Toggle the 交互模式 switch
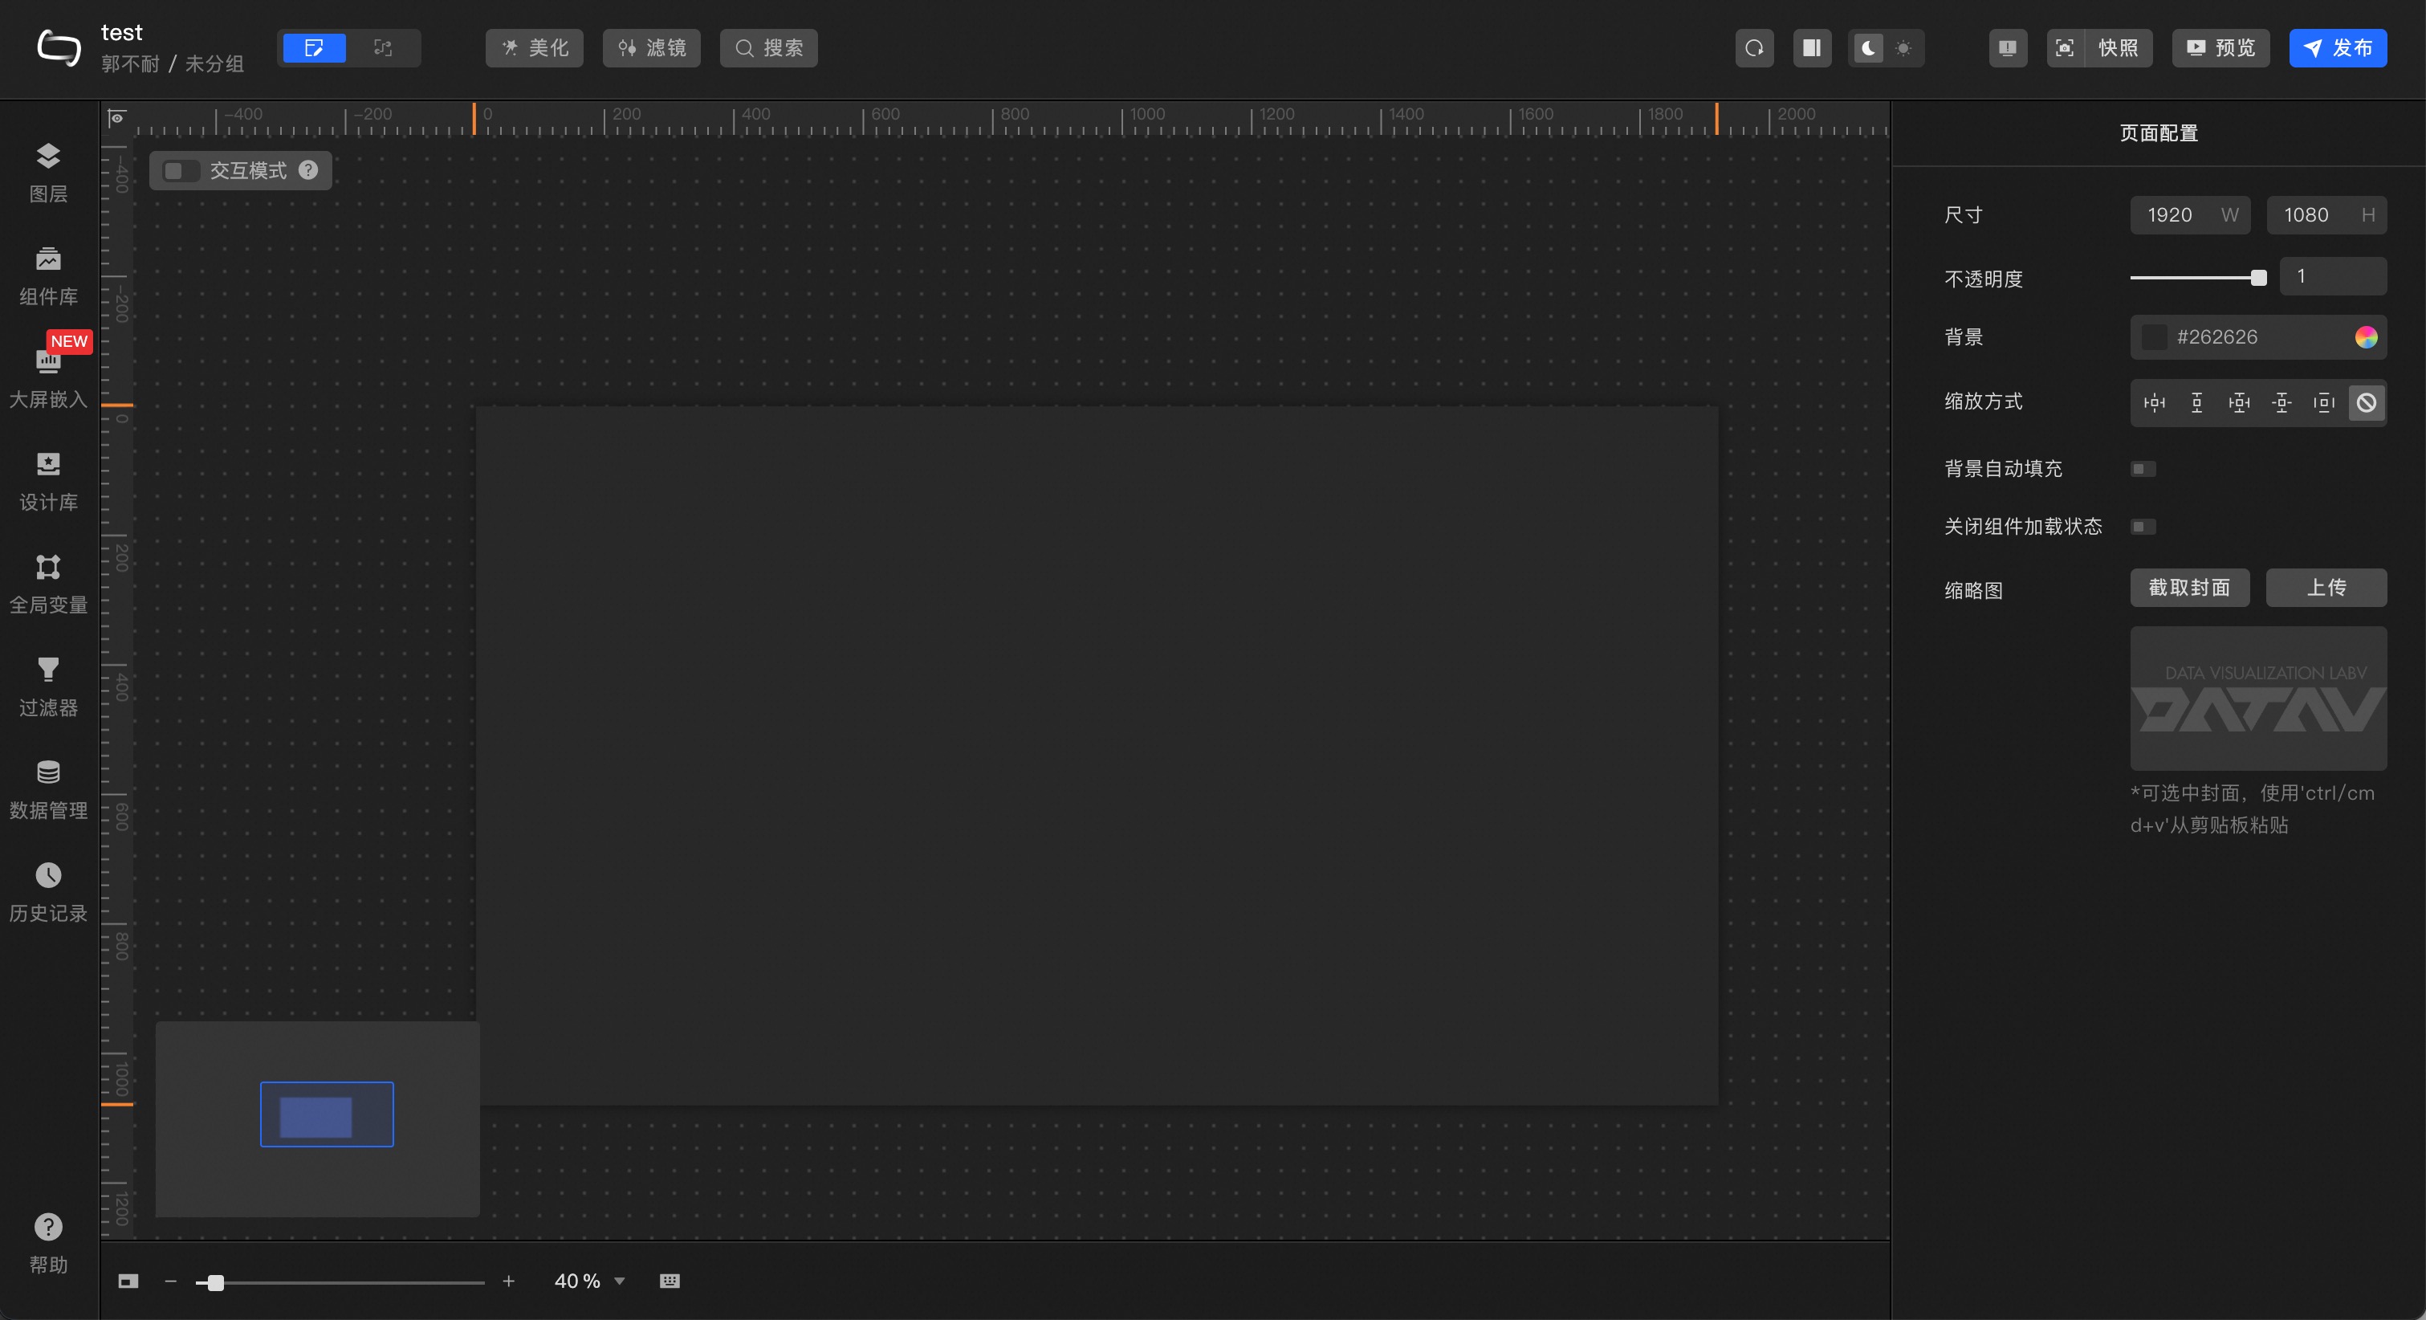The height and width of the screenshot is (1320, 2426). click(x=180, y=170)
